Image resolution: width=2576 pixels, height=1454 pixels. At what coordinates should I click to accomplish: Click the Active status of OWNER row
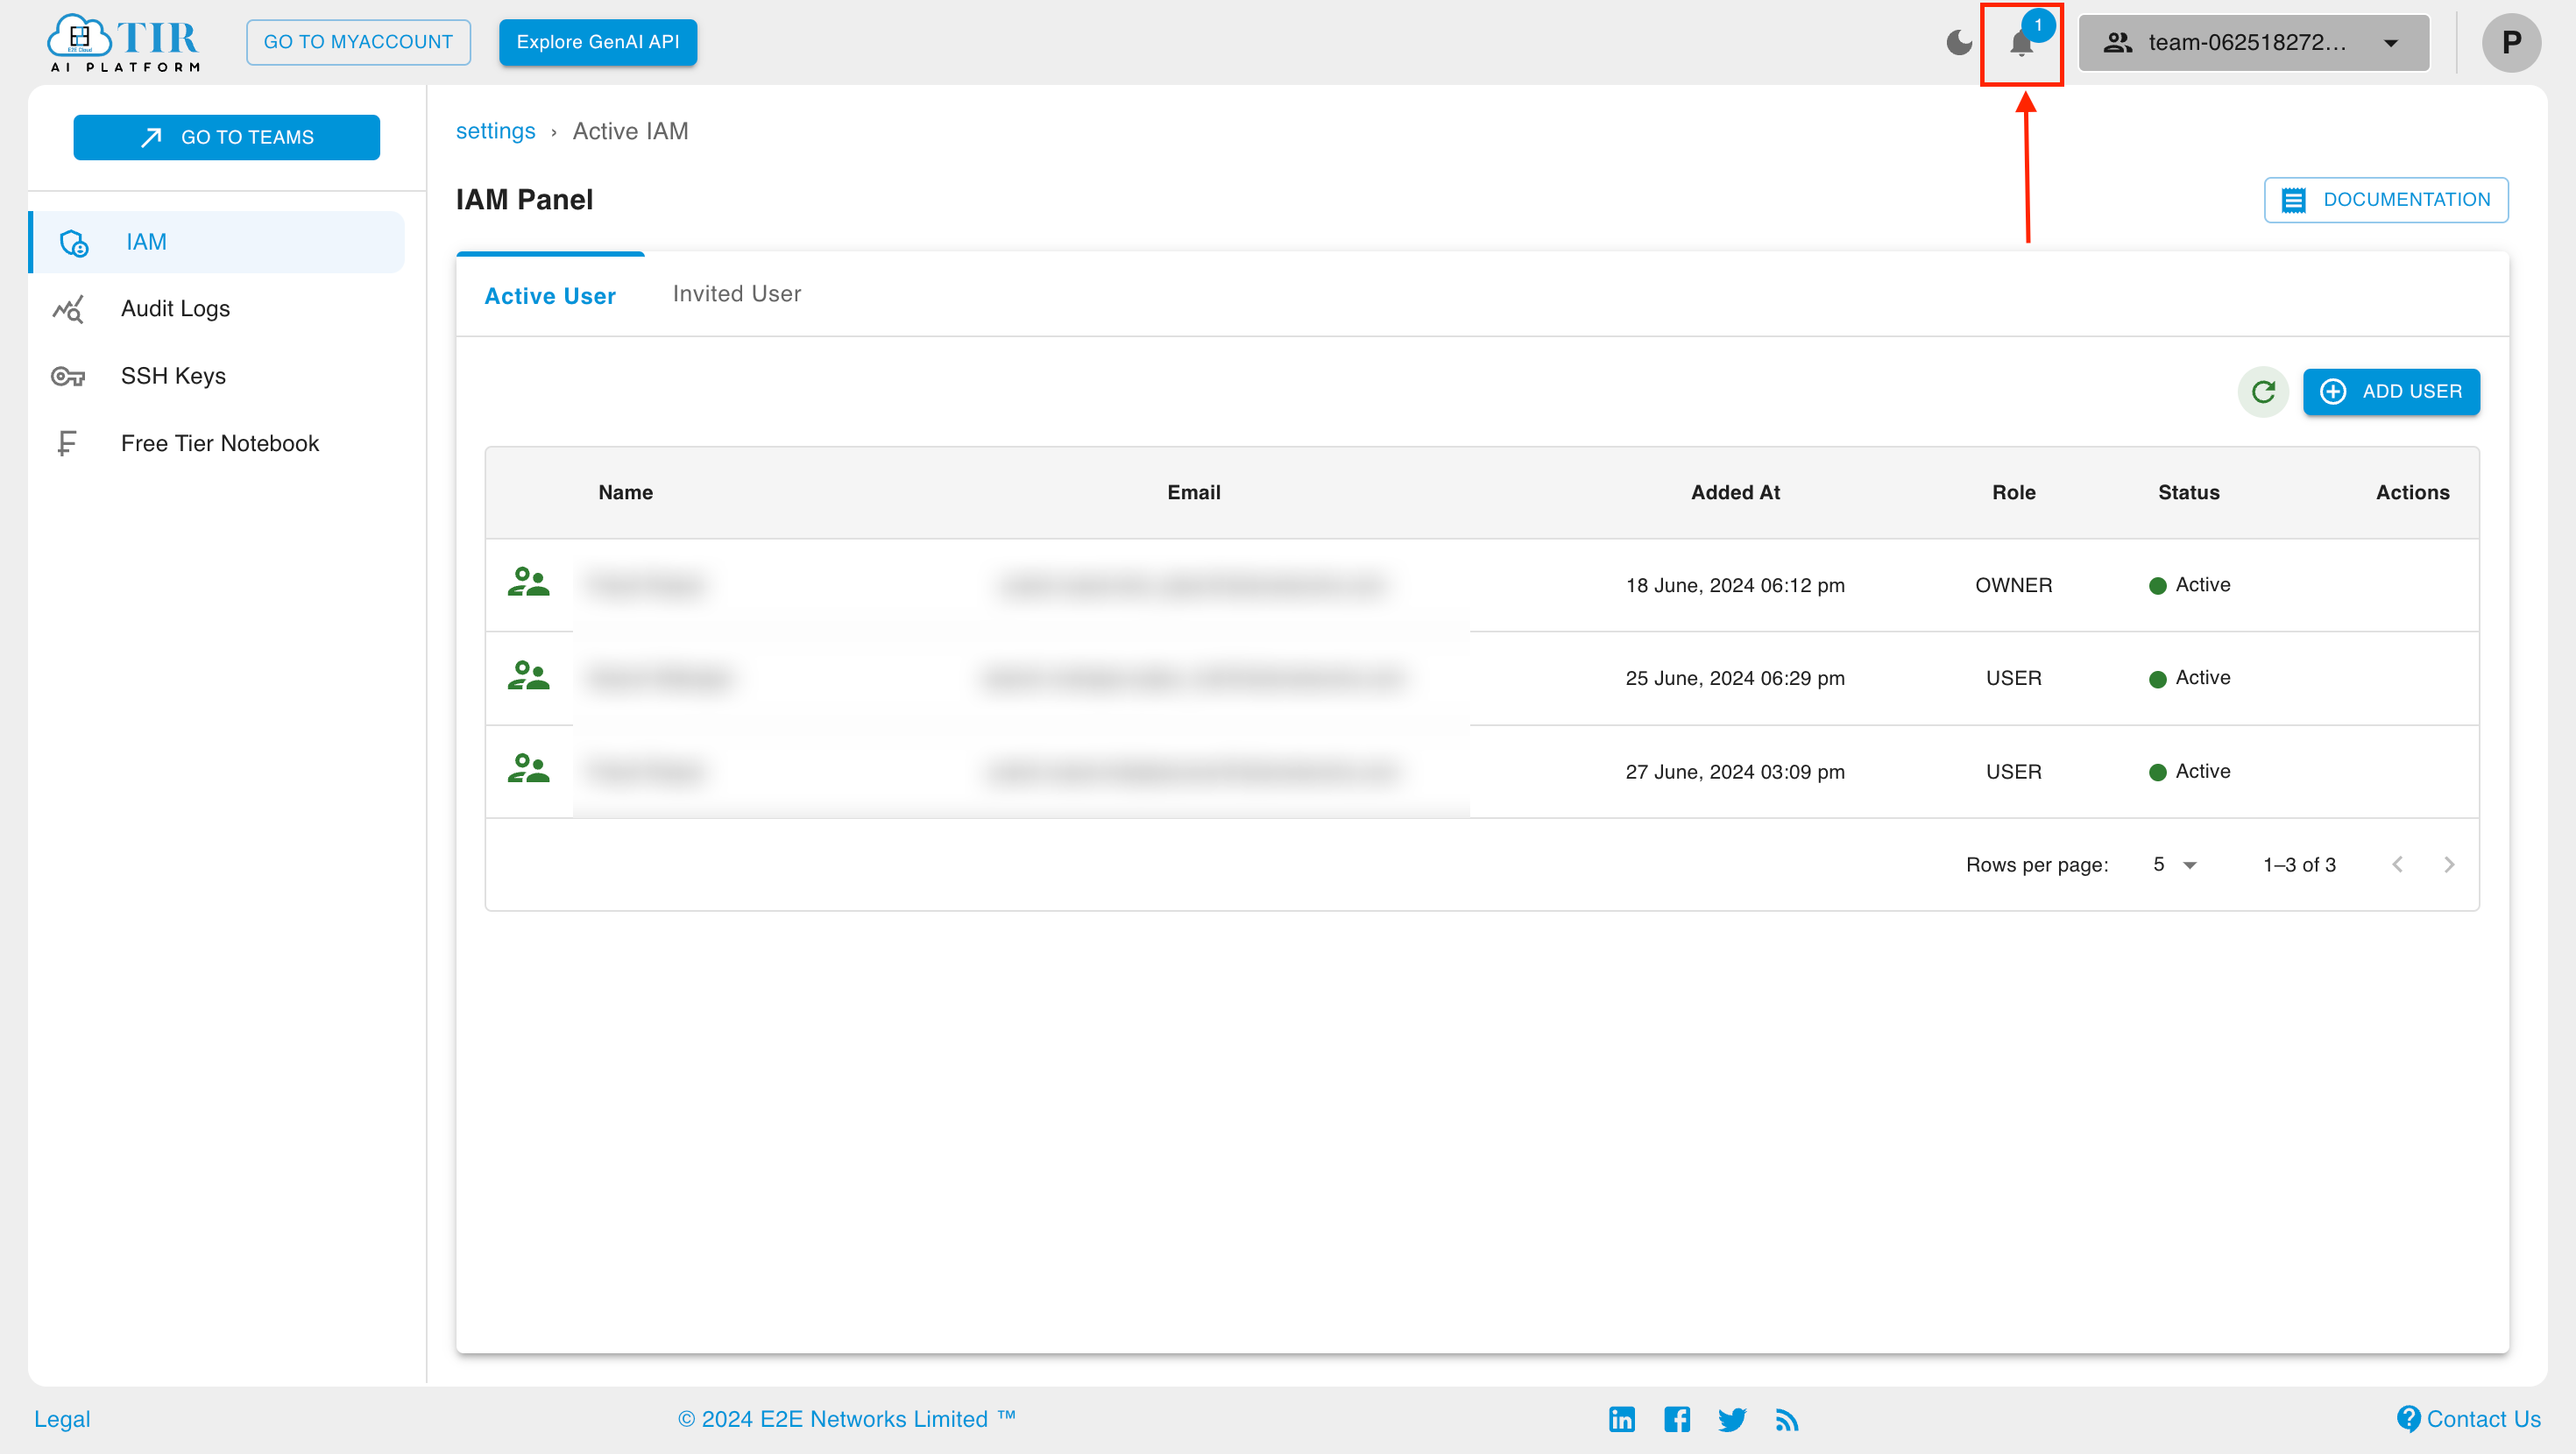click(x=2189, y=585)
